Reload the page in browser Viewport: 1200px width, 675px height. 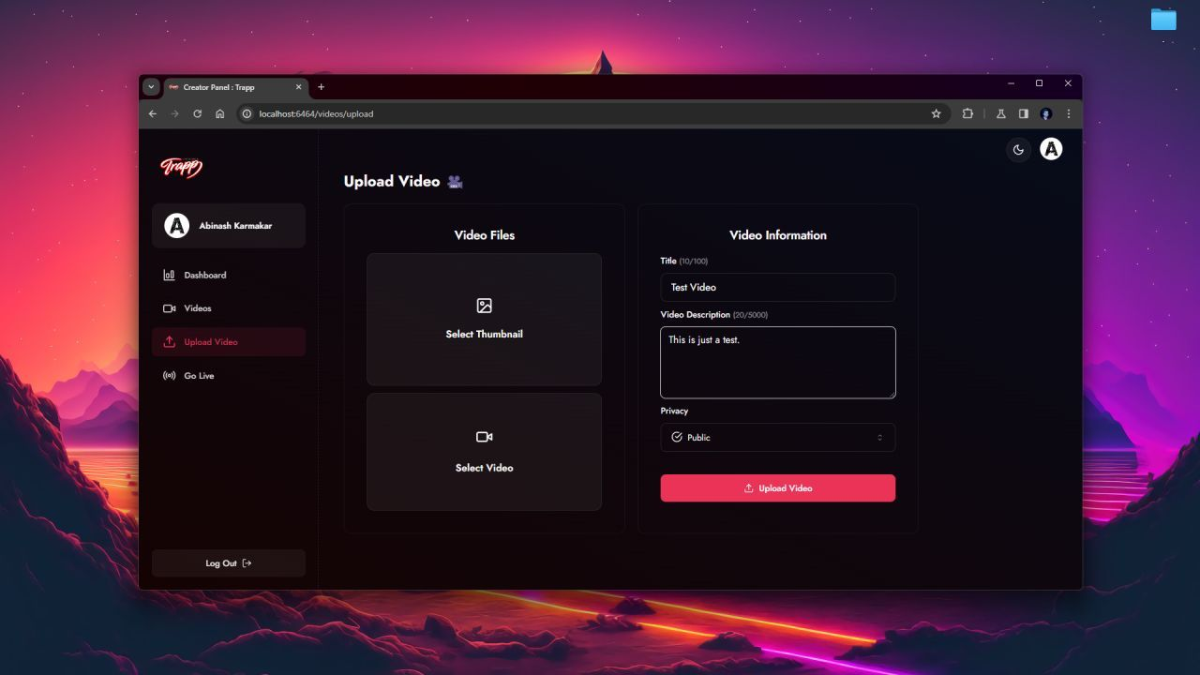coord(197,113)
